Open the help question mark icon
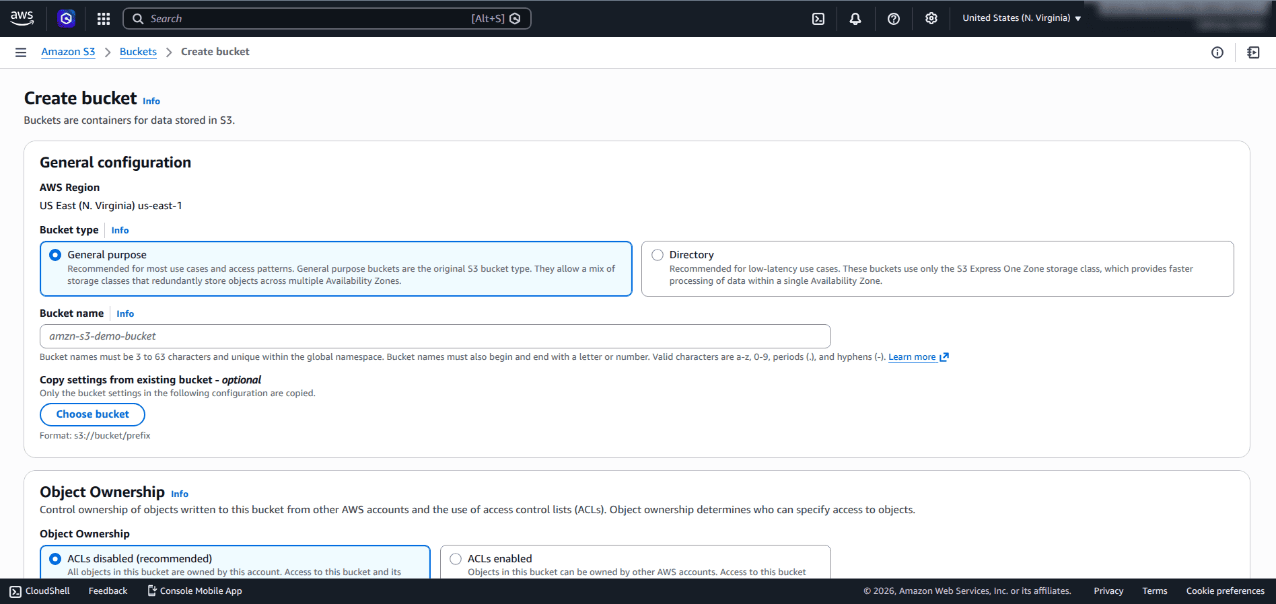Image resolution: width=1276 pixels, height=604 pixels. point(894,19)
